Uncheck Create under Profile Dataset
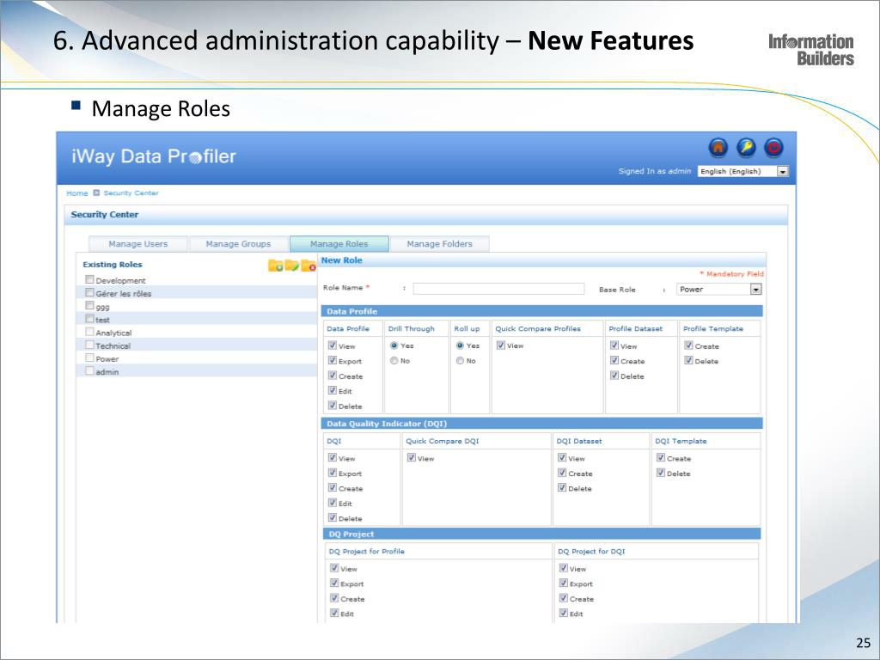880x660 pixels. click(x=614, y=360)
